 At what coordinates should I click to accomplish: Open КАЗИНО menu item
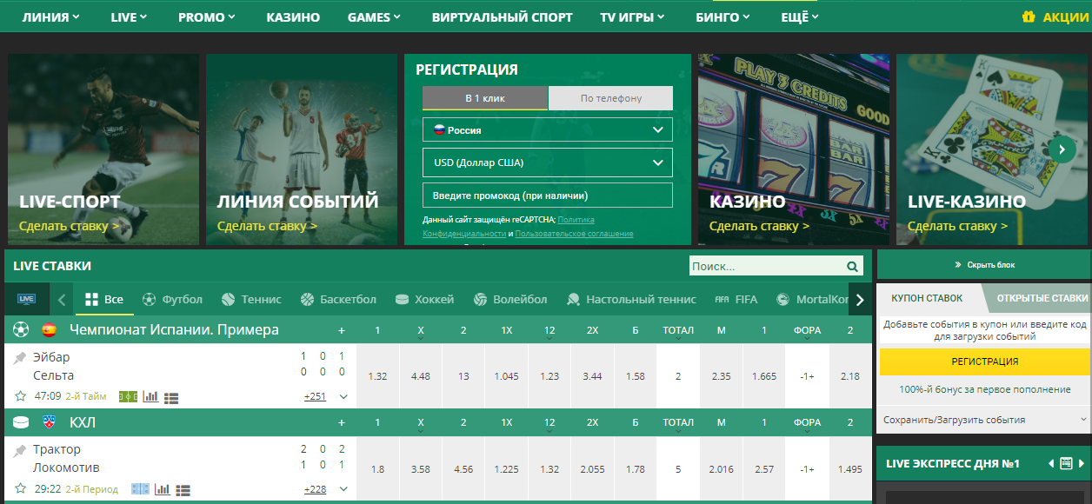point(293,17)
